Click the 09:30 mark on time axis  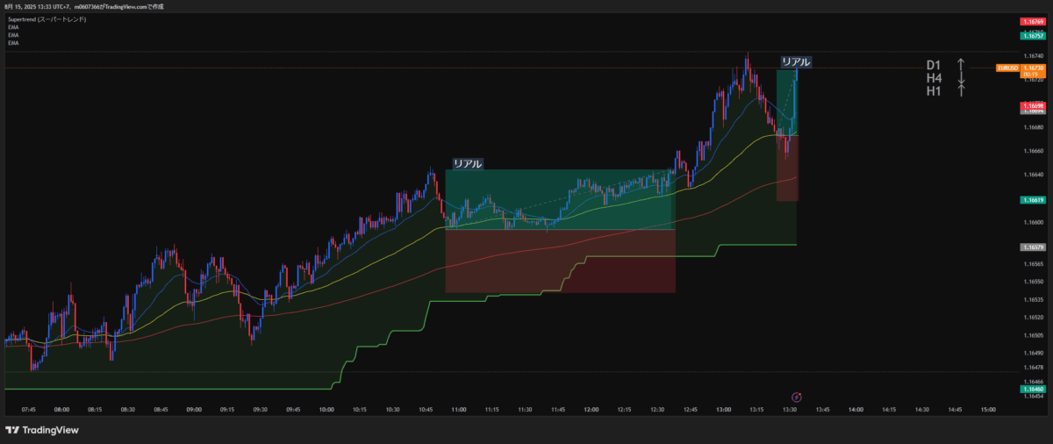point(260,409)
